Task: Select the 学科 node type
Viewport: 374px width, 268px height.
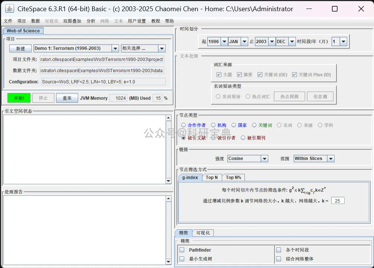Action: (x=320, y=125)
